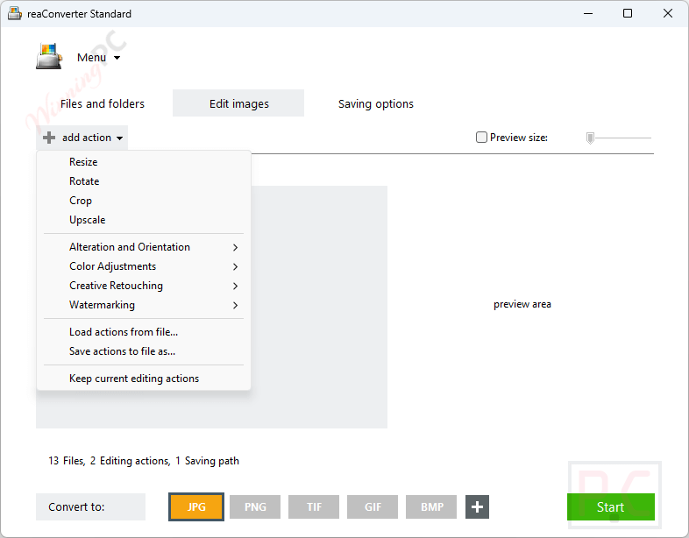This screenshot has height=538, width=689.
Task: Click the reaConverter logo icon beside Menu
Action: tap(49, 57)
